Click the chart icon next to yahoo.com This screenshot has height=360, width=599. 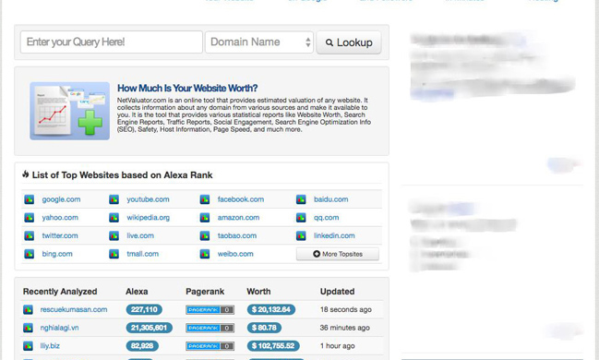[29, 218]
